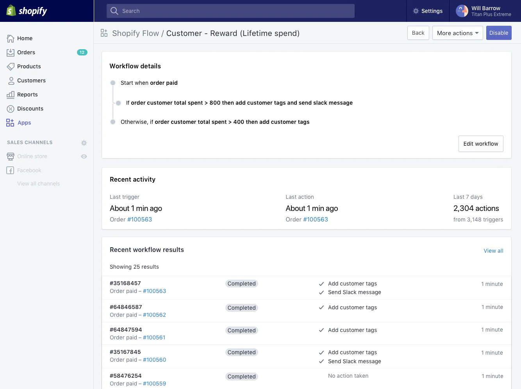Click in the Search field
The height and width of the screenshot is (389, 521).
230,11
